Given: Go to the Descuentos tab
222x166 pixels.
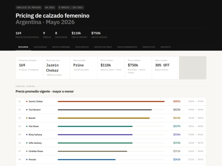Looking at the screenshot, I should click(x=82, y=47).
